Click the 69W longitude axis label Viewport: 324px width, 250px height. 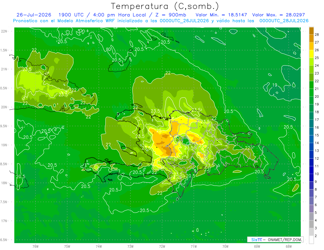point(257,246)
